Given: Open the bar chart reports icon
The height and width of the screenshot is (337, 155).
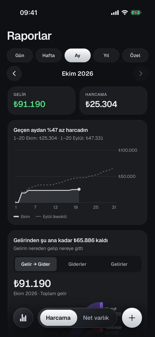Looking at the screenshot, I should pyautogui.click(x=23, y=318).
